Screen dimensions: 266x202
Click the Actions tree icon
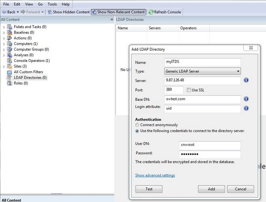[x=9, y=38]
